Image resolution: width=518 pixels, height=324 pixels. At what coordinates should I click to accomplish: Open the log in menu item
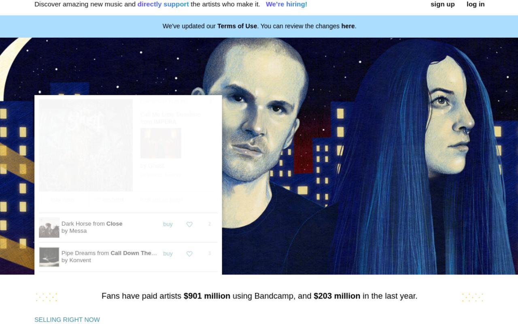(476, 4)
